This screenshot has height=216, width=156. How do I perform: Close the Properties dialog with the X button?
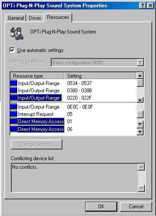[150, 6]
